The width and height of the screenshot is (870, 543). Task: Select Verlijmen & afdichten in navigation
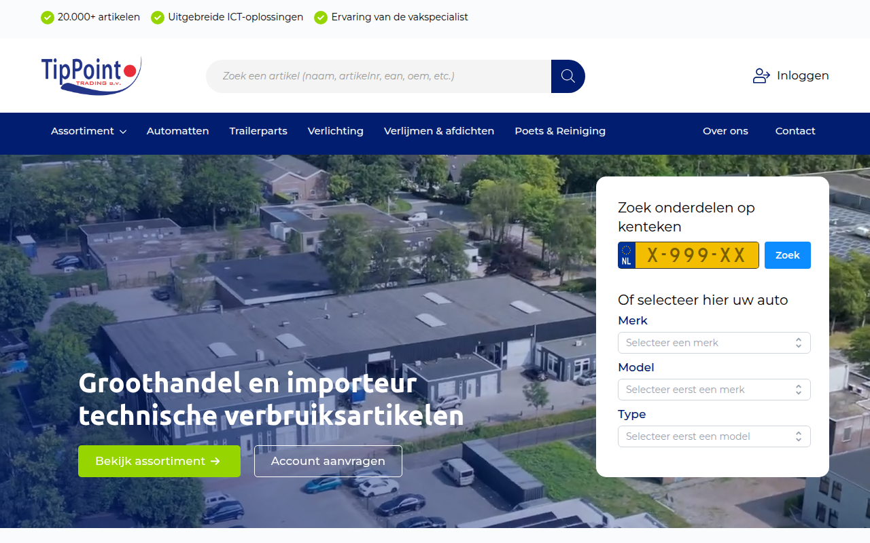[439, 131]
